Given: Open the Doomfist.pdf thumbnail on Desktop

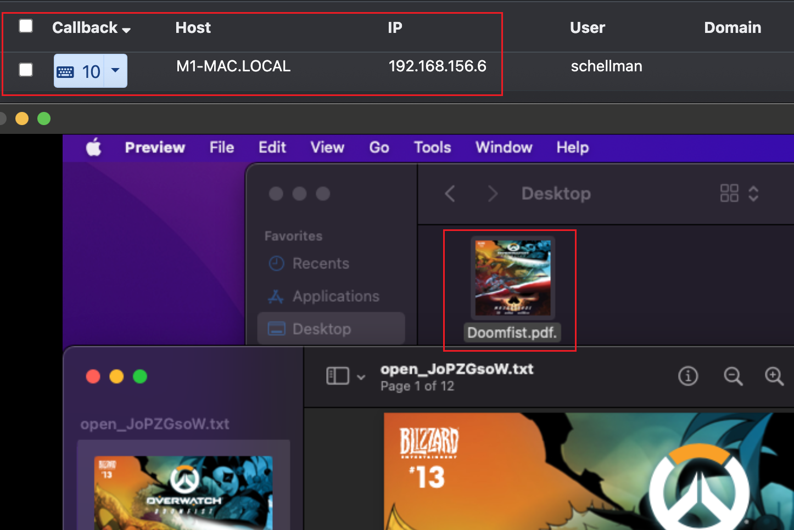Looking at the screenshot, I should coord(512,278).
